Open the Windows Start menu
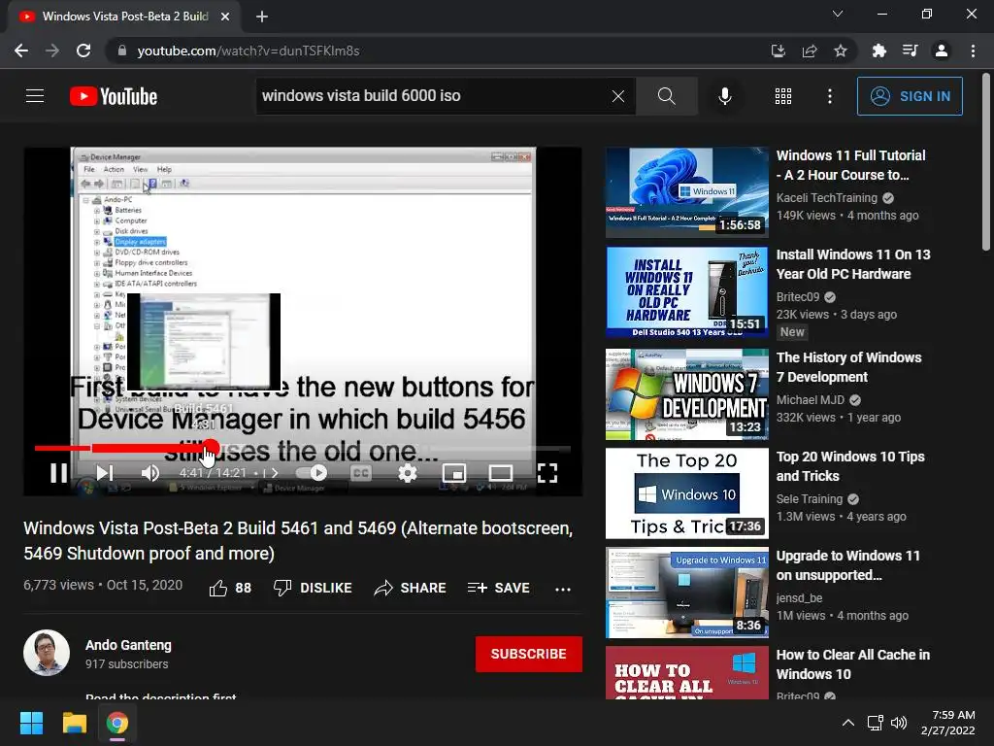The image size is (994, 746). pyautogui.click(x=31, y=723)
